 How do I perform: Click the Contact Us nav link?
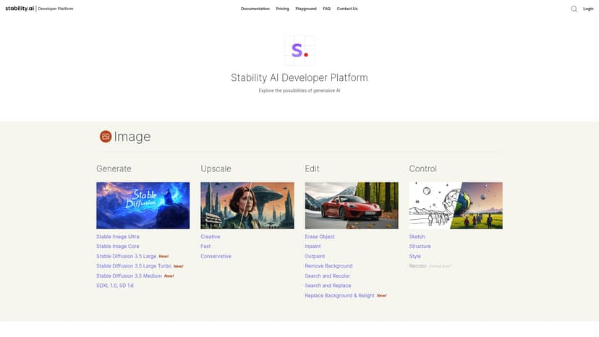pyautogui.click(x=347, y=9)
